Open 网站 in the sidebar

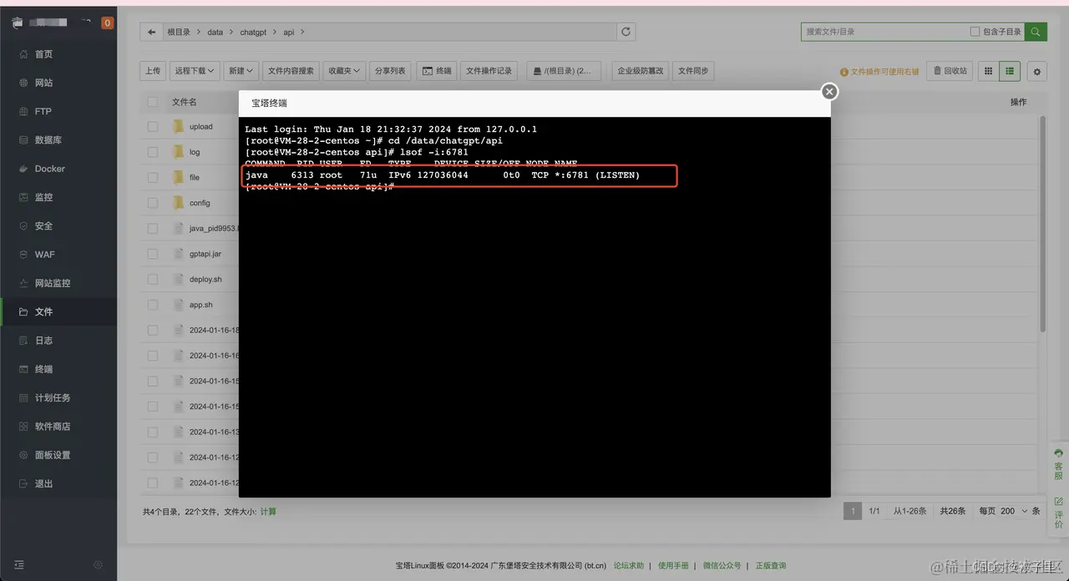[x=43, y=83]
